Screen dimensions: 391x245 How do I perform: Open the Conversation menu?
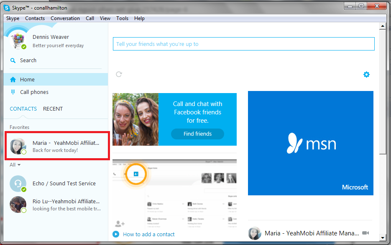tap(65, 18)
